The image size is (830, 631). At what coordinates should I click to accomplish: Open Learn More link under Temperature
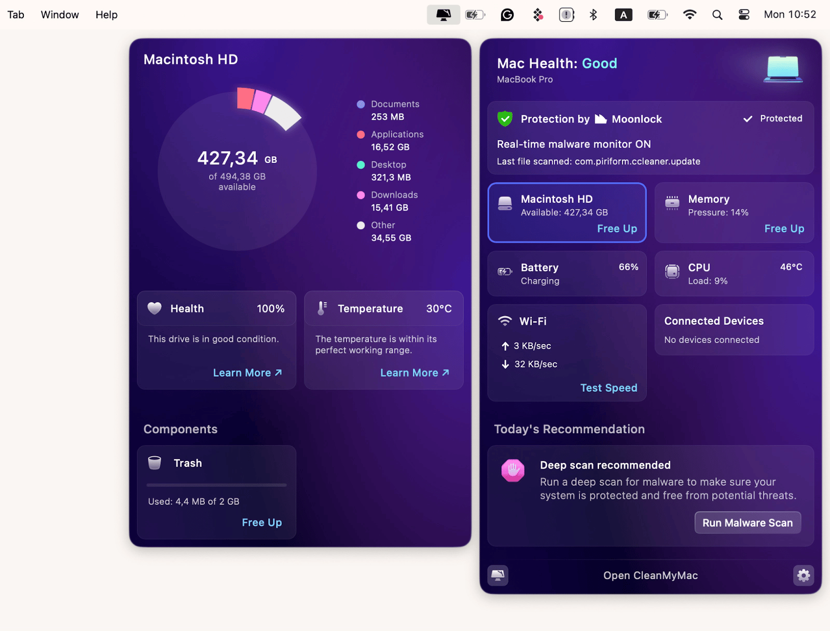click(414, 373)
